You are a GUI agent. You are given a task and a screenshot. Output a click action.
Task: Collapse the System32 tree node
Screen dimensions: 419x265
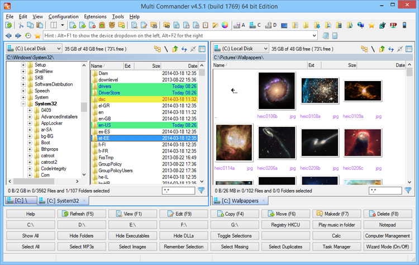(23, 103)
